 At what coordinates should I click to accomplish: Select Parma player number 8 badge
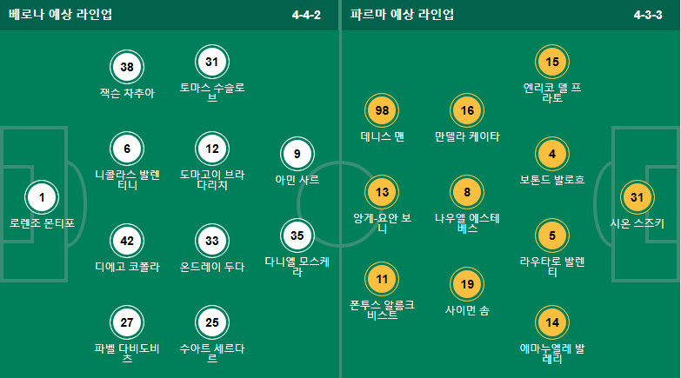point(467,192)
